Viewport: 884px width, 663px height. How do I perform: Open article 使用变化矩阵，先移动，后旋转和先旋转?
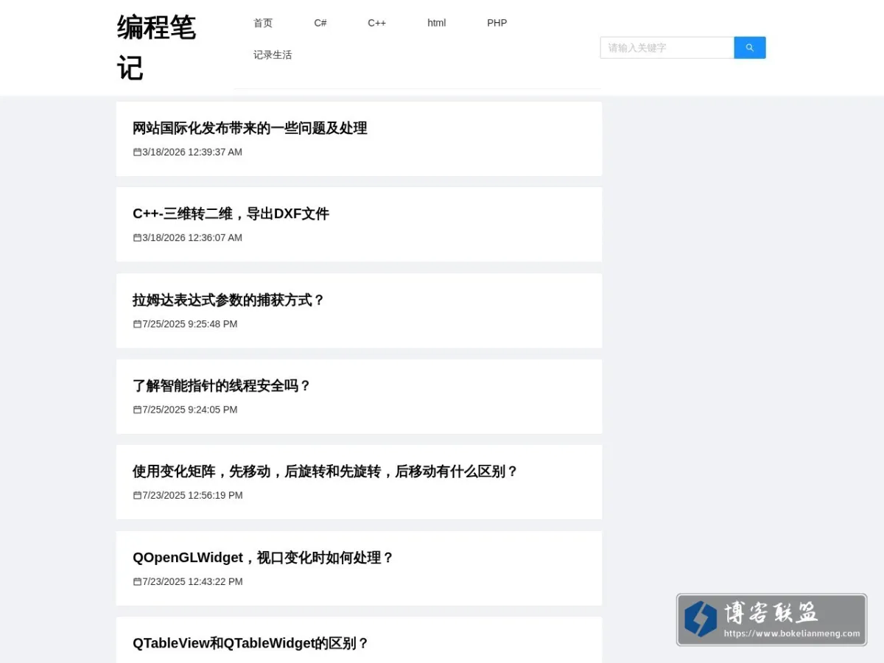pos(326,471)
